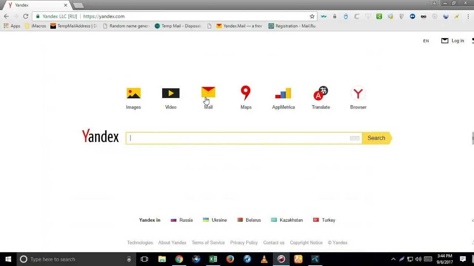Open Yandex Mail envelope icon
Viewport: 474px width, 266px height.
[x=208, y=92]
